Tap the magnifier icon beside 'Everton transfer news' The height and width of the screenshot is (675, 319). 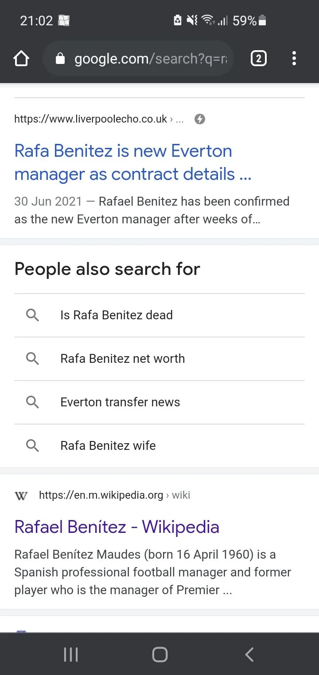click(x=31, y=402)
